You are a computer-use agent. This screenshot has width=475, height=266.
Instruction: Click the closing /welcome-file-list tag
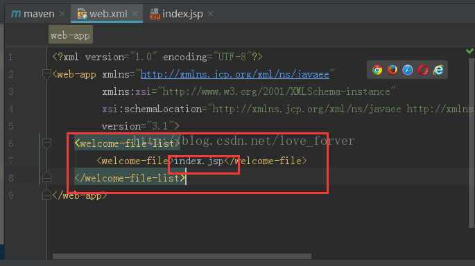pyautogui.click(x=130, y=178)
